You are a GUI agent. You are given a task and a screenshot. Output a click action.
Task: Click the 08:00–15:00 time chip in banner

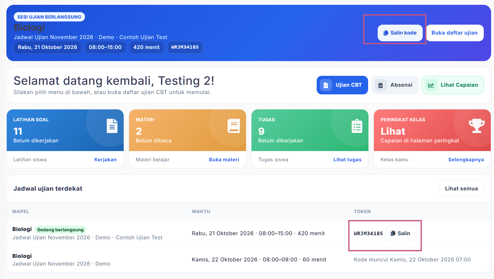point(105,47)
